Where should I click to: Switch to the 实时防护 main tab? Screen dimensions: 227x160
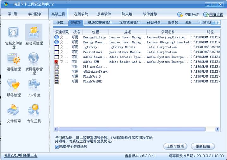click(x=35, y=14)
